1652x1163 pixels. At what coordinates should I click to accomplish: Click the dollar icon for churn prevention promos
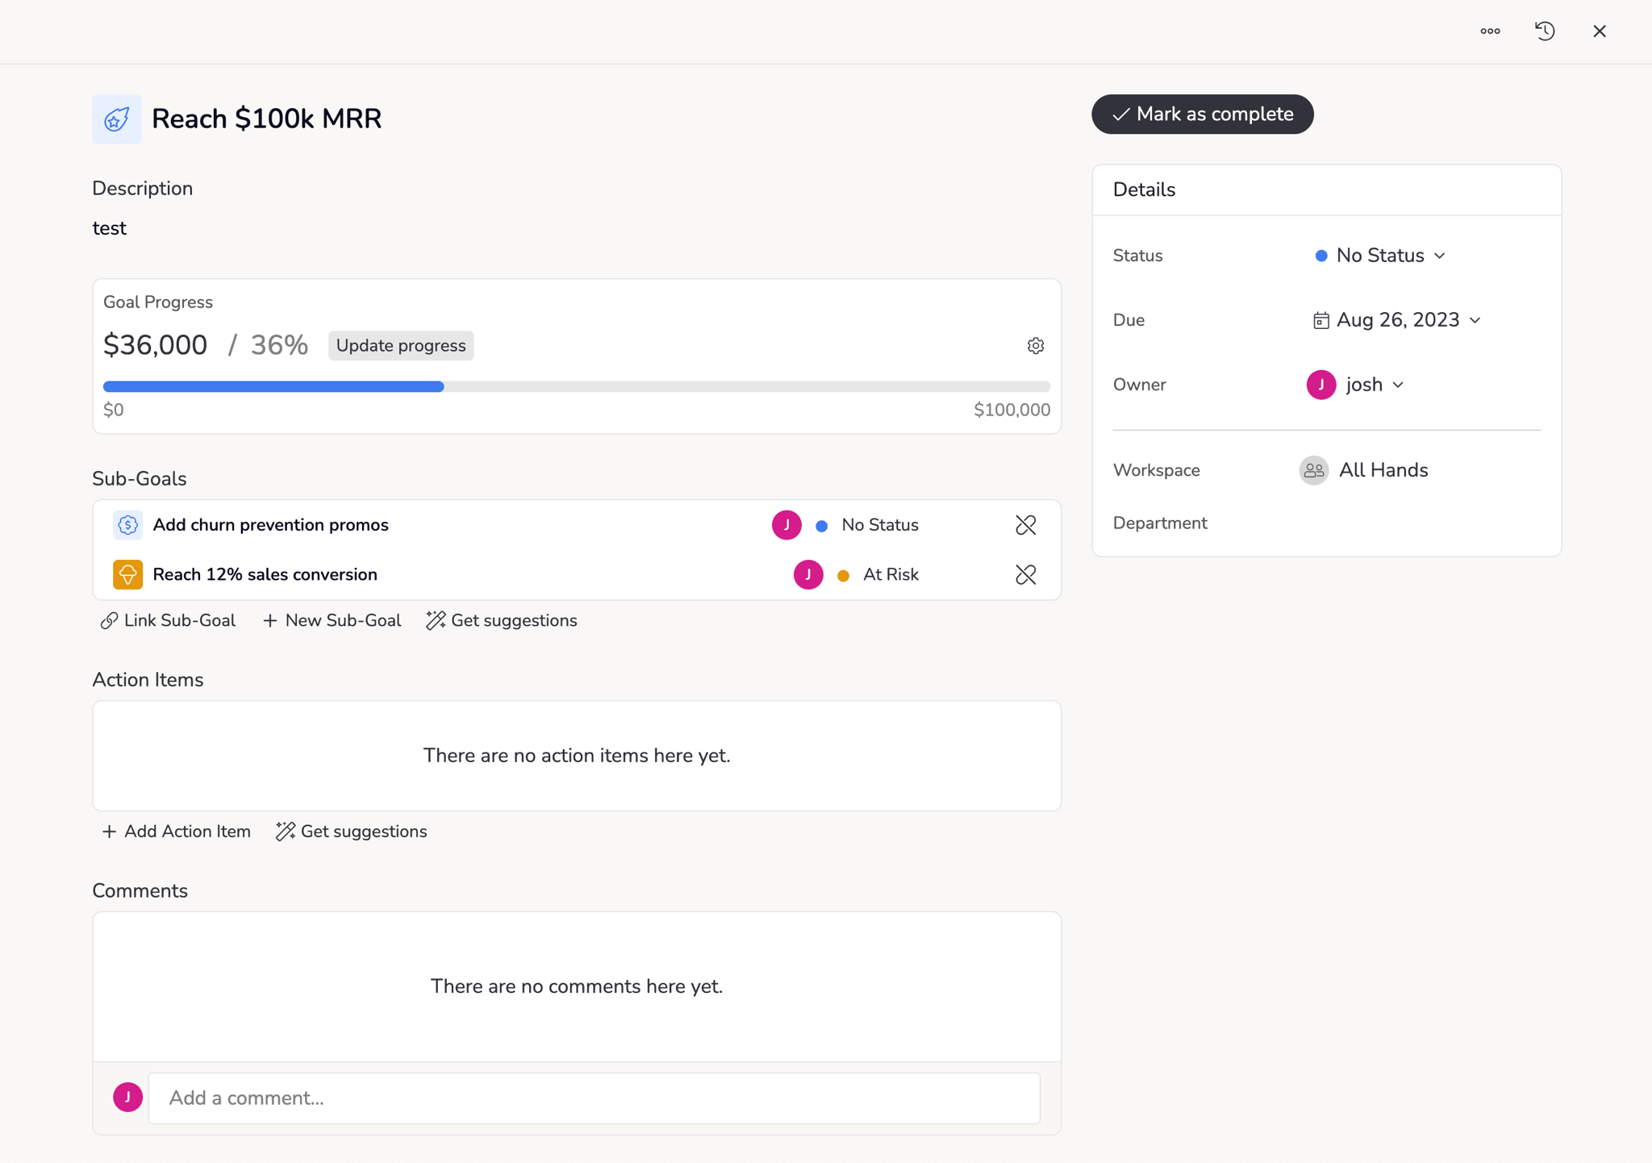point(127,525)
